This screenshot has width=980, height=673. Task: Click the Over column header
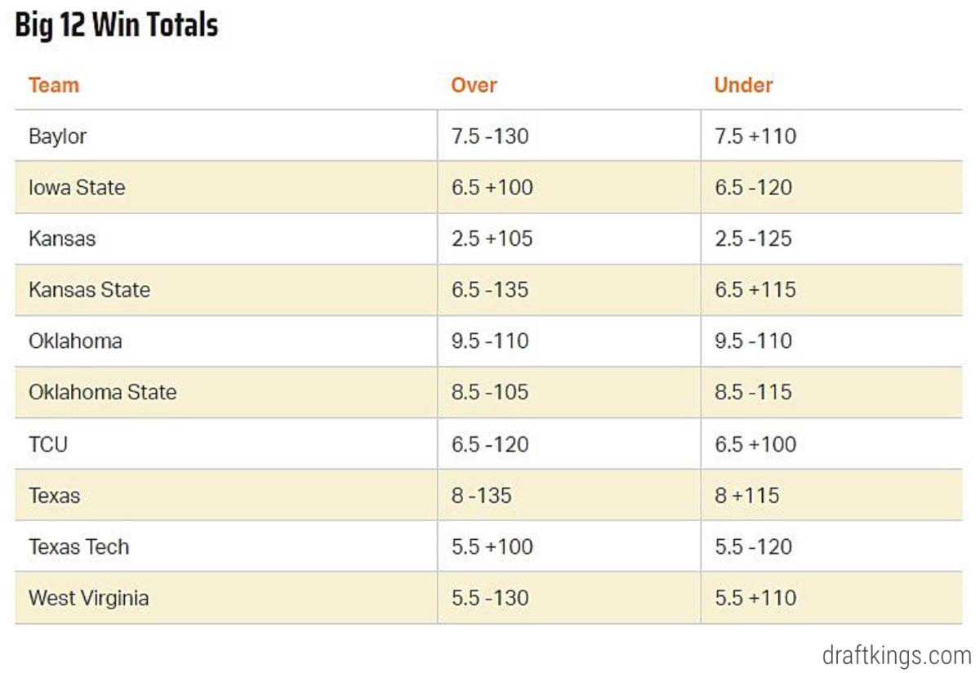474,85
